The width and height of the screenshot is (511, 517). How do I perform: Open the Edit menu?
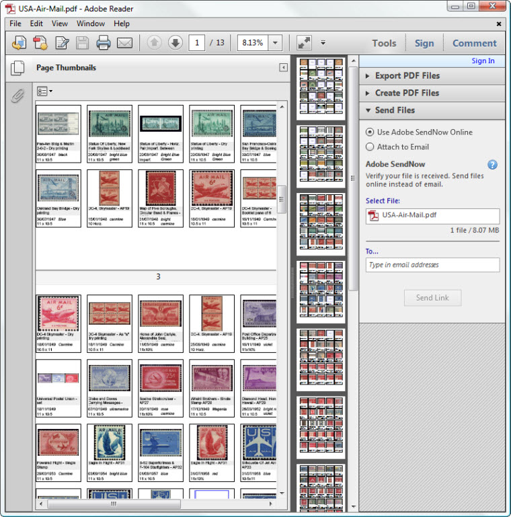pyautogui.click(x=36, y=24)
